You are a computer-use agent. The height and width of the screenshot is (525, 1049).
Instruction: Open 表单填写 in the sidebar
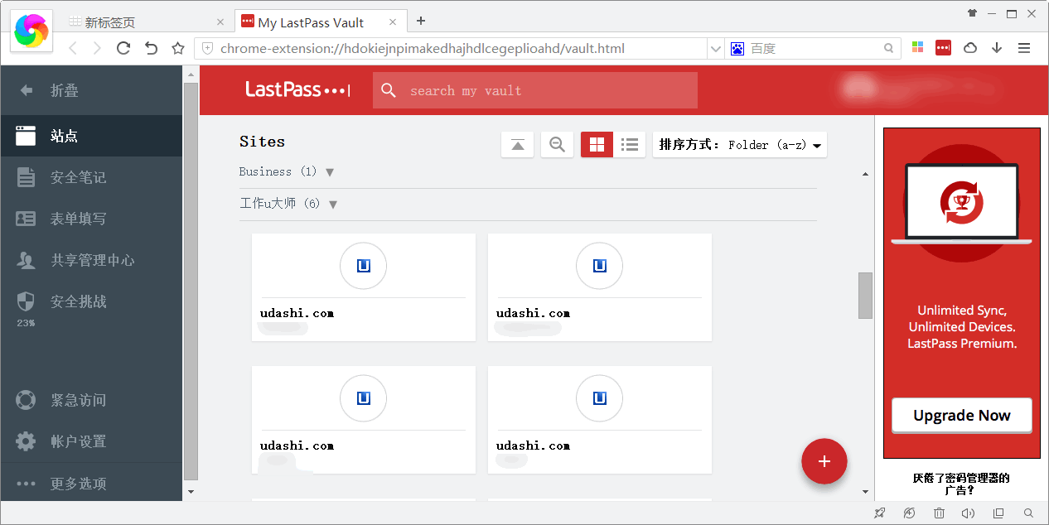[78, 219]
